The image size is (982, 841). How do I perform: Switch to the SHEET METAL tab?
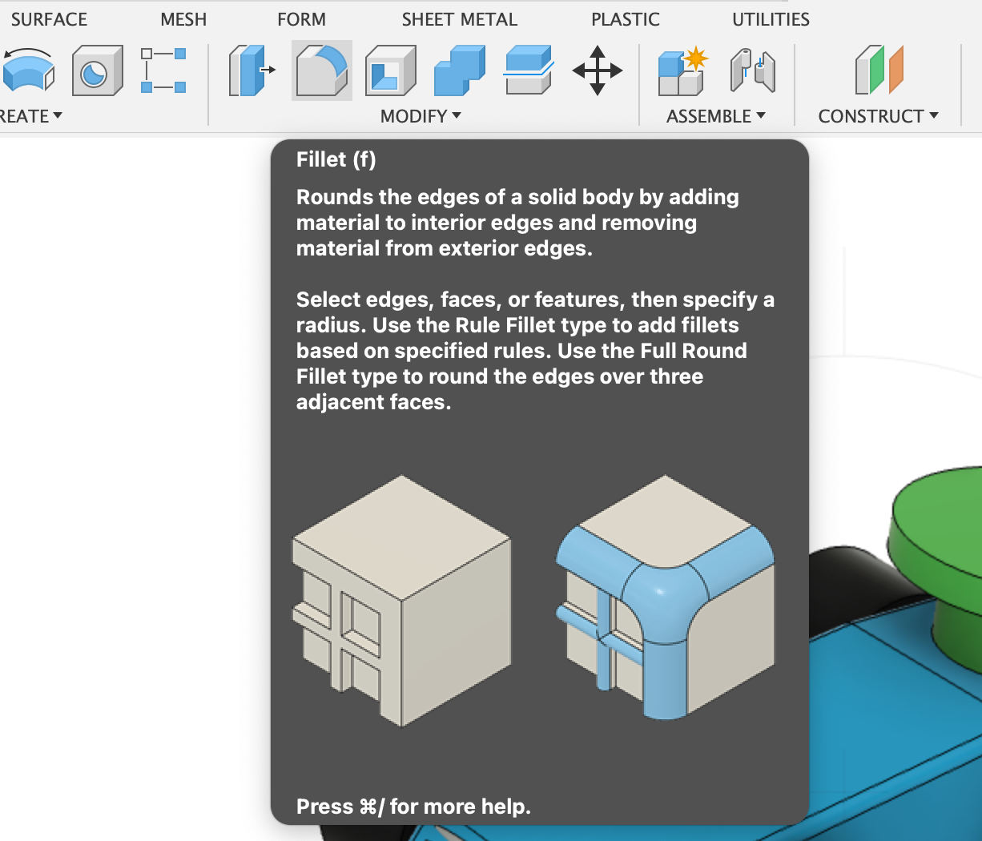459,19
